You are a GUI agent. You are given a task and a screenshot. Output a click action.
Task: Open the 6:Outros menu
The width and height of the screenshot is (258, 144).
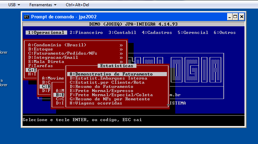click(225, 33)
